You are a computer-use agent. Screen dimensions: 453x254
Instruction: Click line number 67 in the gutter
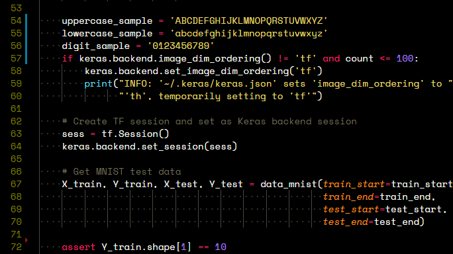coord(16,184)
